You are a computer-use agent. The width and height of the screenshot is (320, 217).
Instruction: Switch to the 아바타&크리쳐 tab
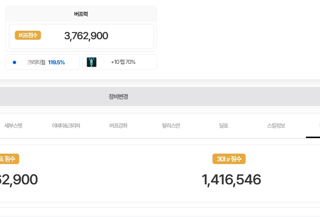pyautogui.click(x=66, y=126)
